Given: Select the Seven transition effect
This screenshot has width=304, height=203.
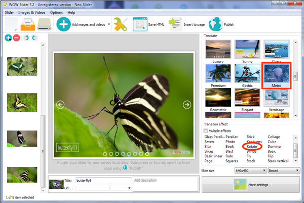Looking at the screenshot, I should tap(209, 142).
